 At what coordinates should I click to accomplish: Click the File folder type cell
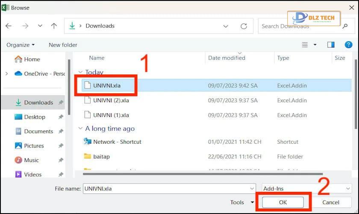(x=290, y=157)
